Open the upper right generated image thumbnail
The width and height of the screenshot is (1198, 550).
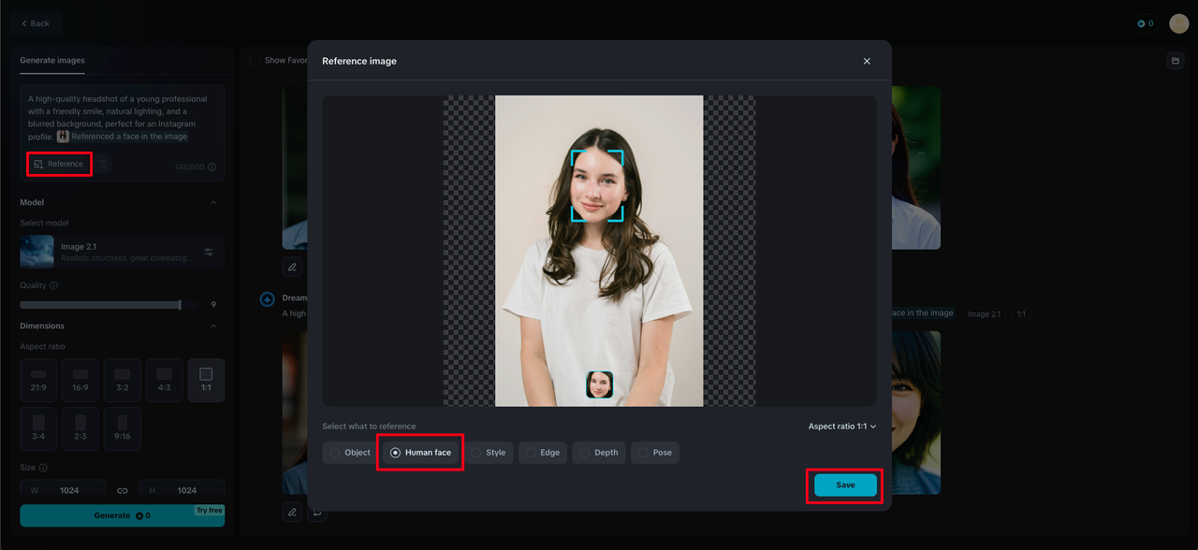click(x=916, y=167)
